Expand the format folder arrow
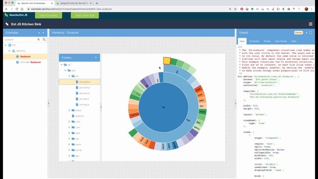The width and height of the screenshot is (318, 179). point(70,150)
